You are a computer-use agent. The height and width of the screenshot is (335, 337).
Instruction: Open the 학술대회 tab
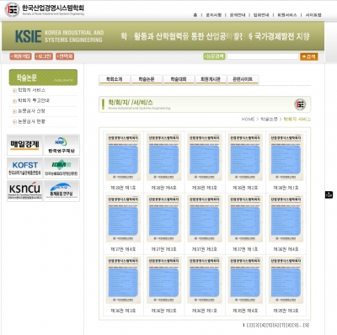pyautogui.click(x=179, y=80)
